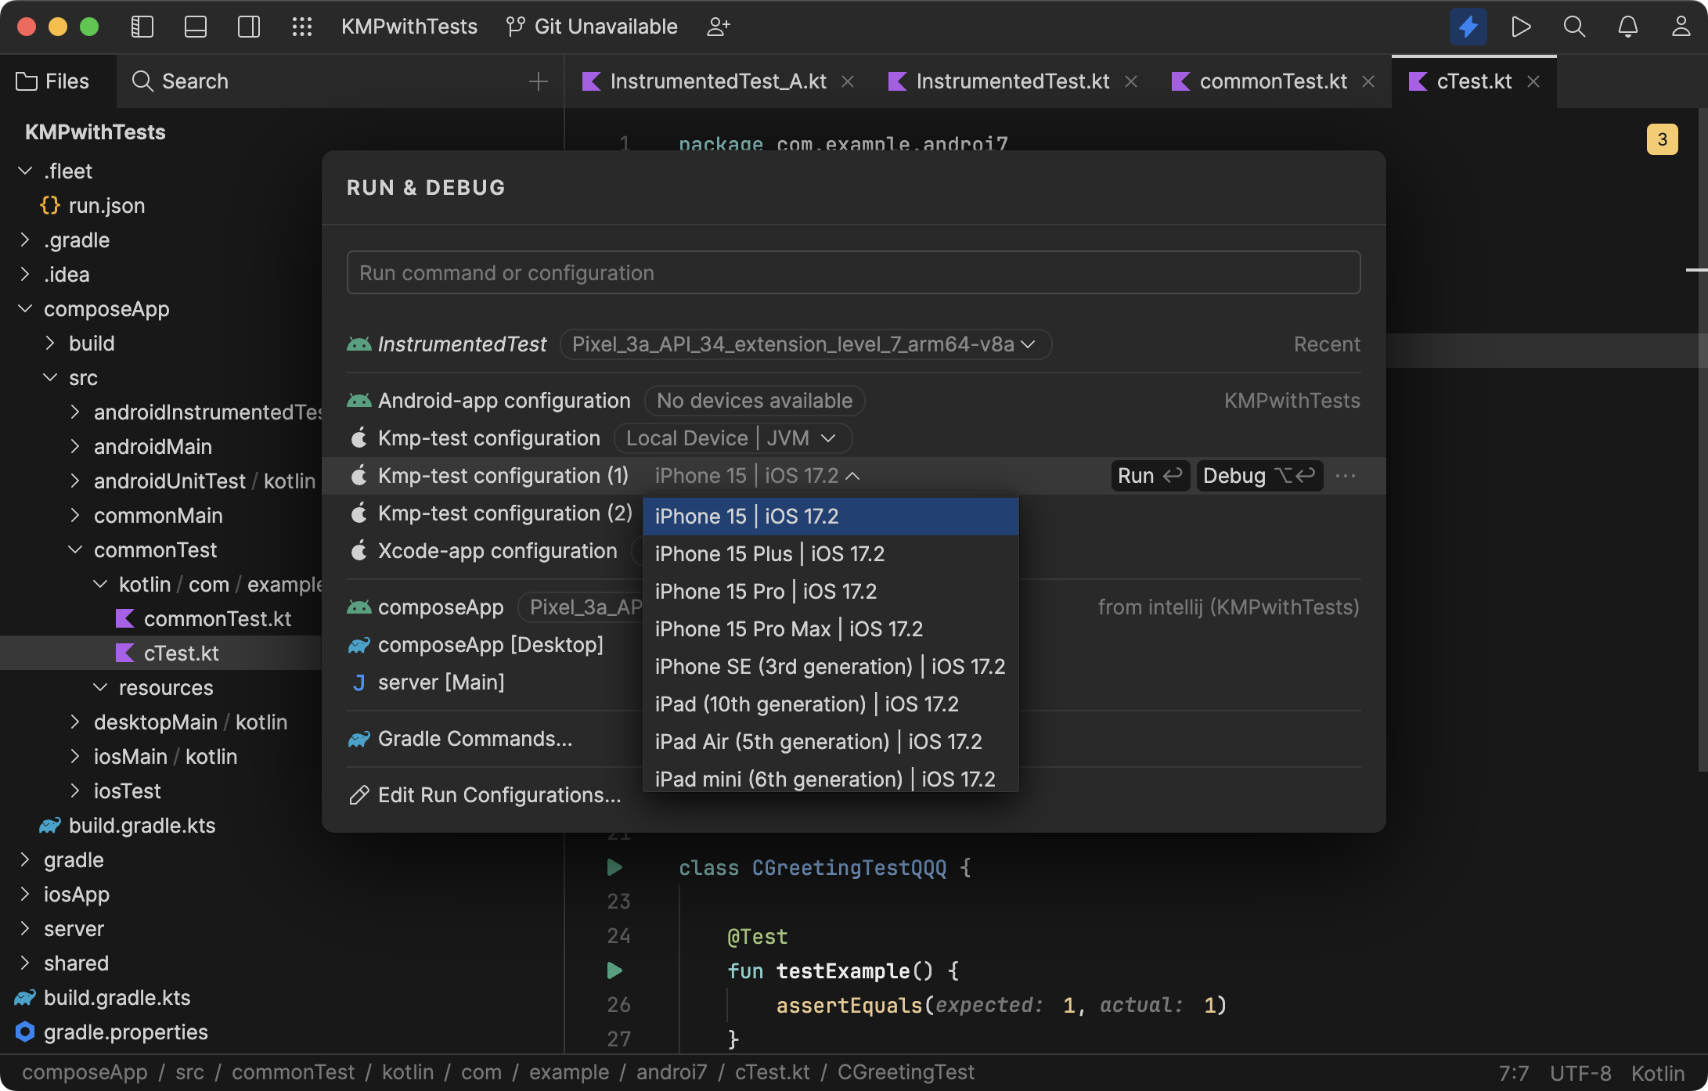Click the run gutter icon beside testExample

click(x=614, y=970)
